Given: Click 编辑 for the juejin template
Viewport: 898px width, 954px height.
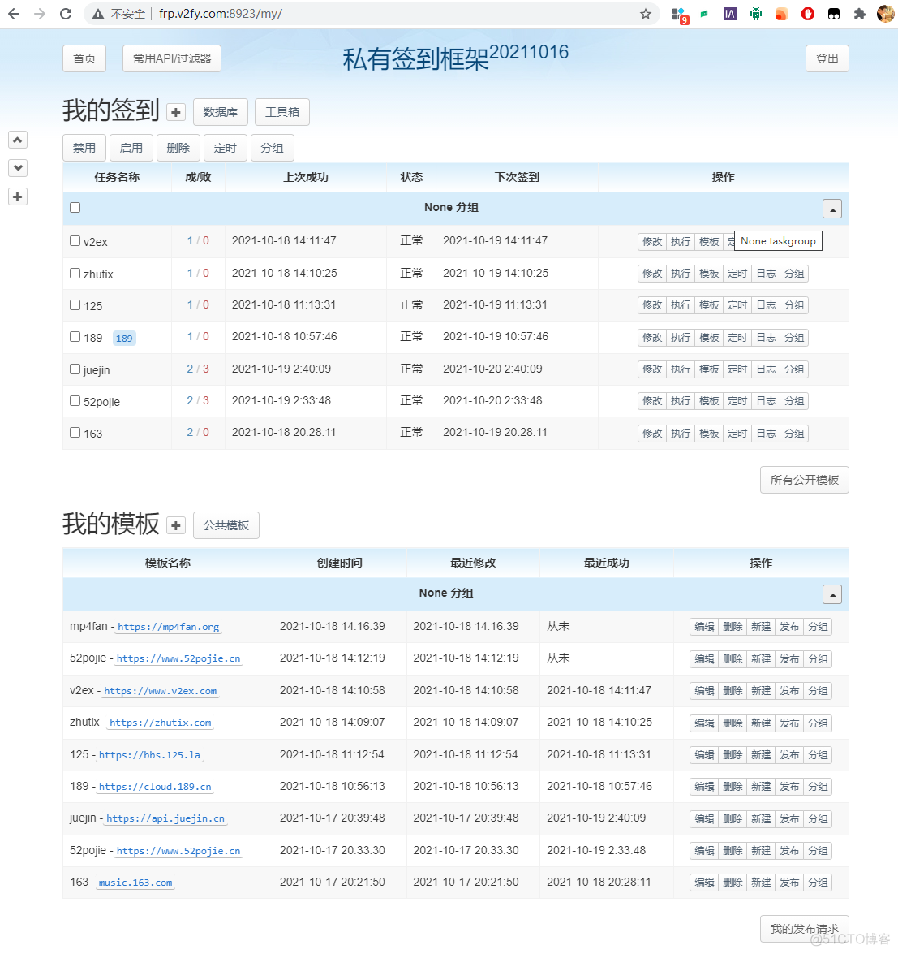Looking at the screenshot, I should (x=705, y=819).
